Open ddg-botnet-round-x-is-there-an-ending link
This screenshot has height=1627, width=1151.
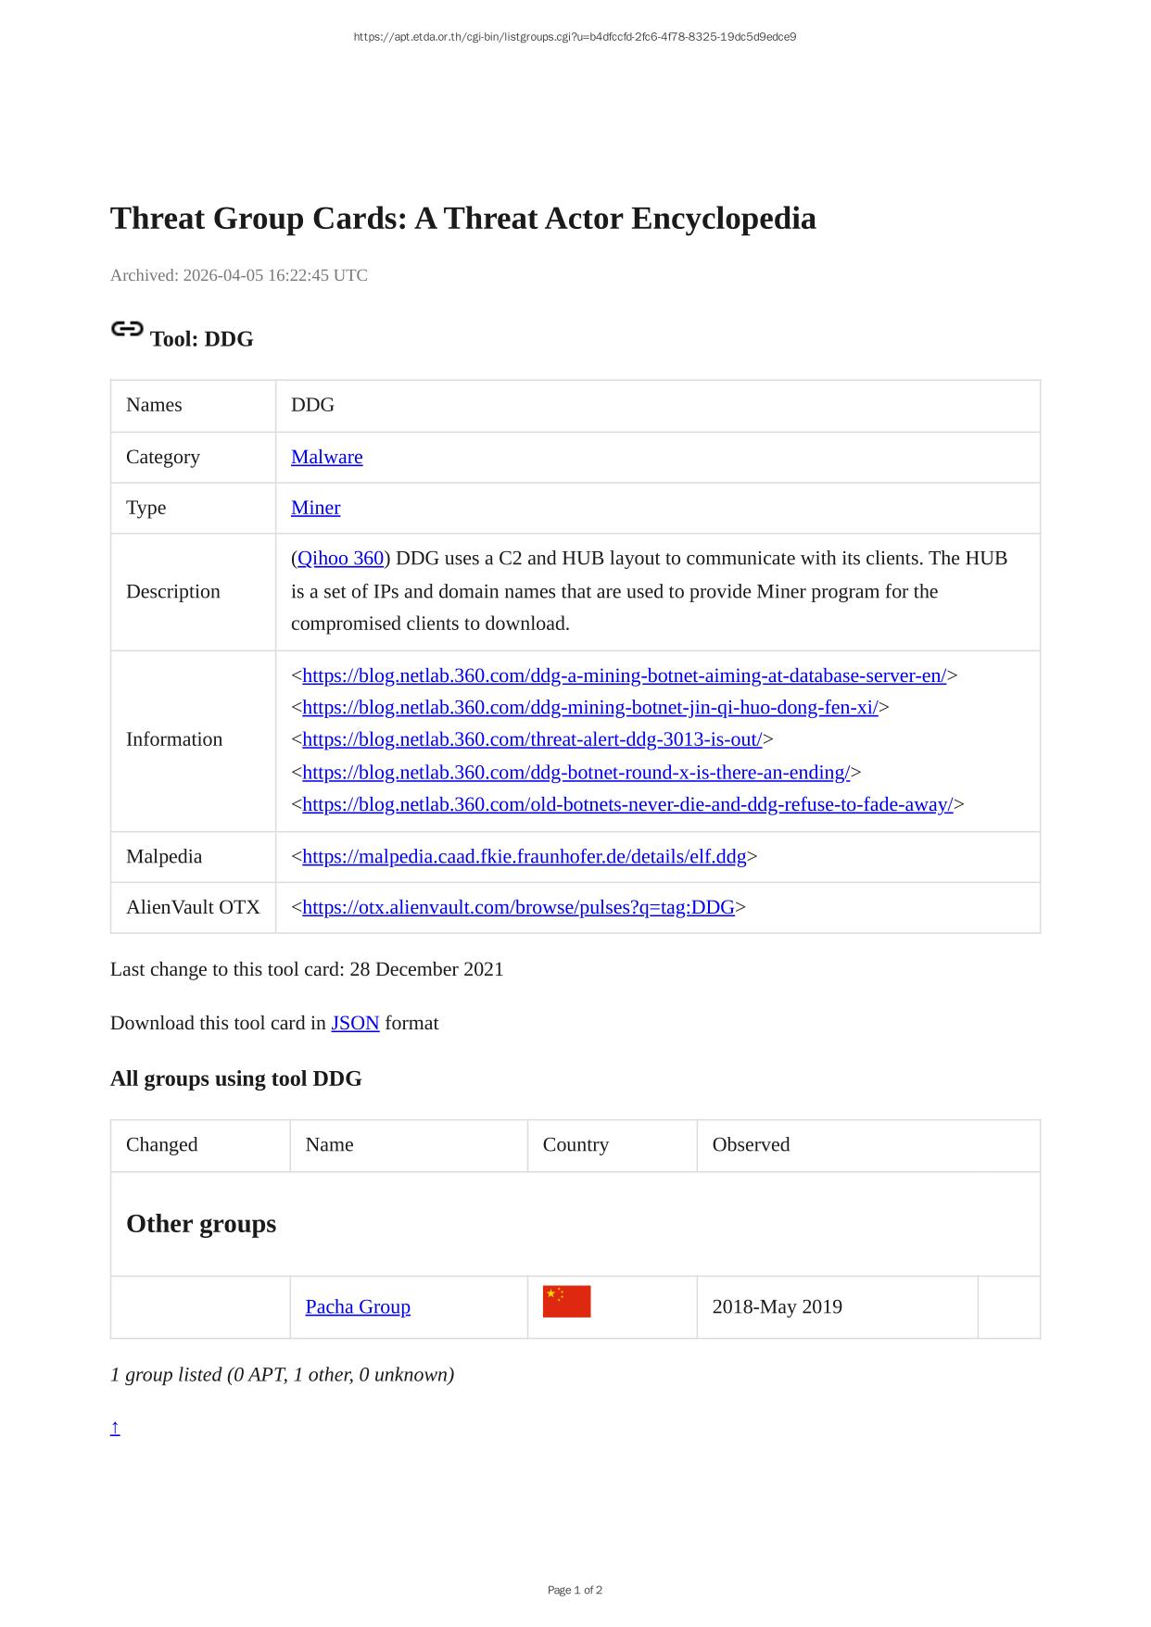pyautogui.click(x=575, y=772)
